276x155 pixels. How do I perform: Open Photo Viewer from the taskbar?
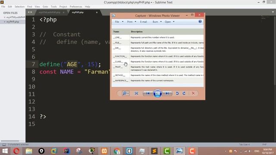point(179,151)
